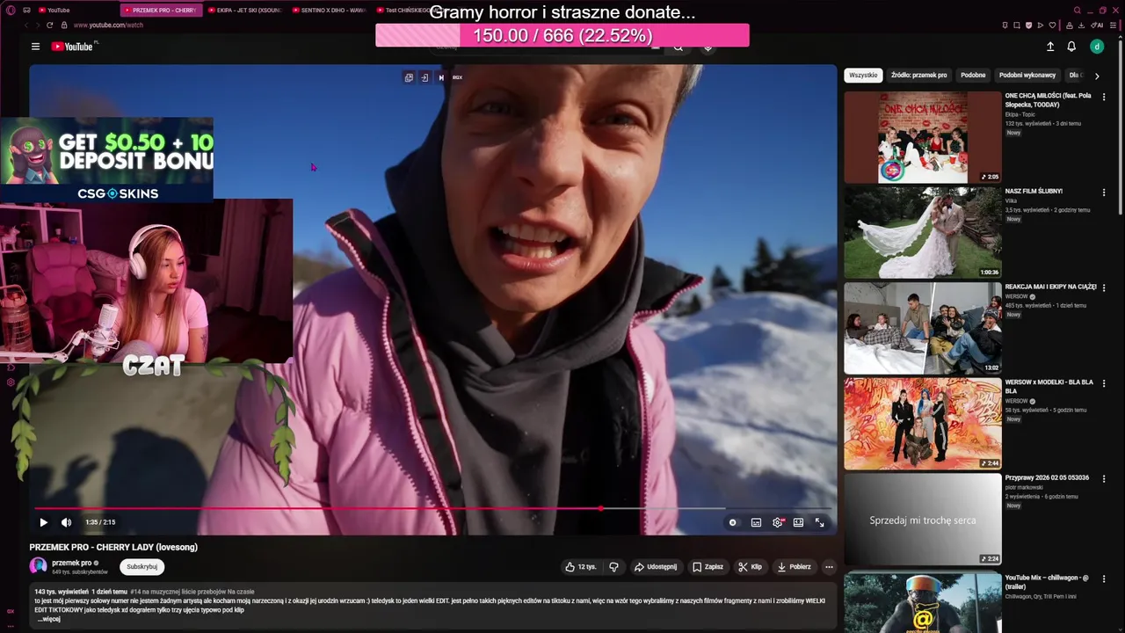Share the video via Udostępnij
The width and height of the screenshot is (1125, 633).
656,567
